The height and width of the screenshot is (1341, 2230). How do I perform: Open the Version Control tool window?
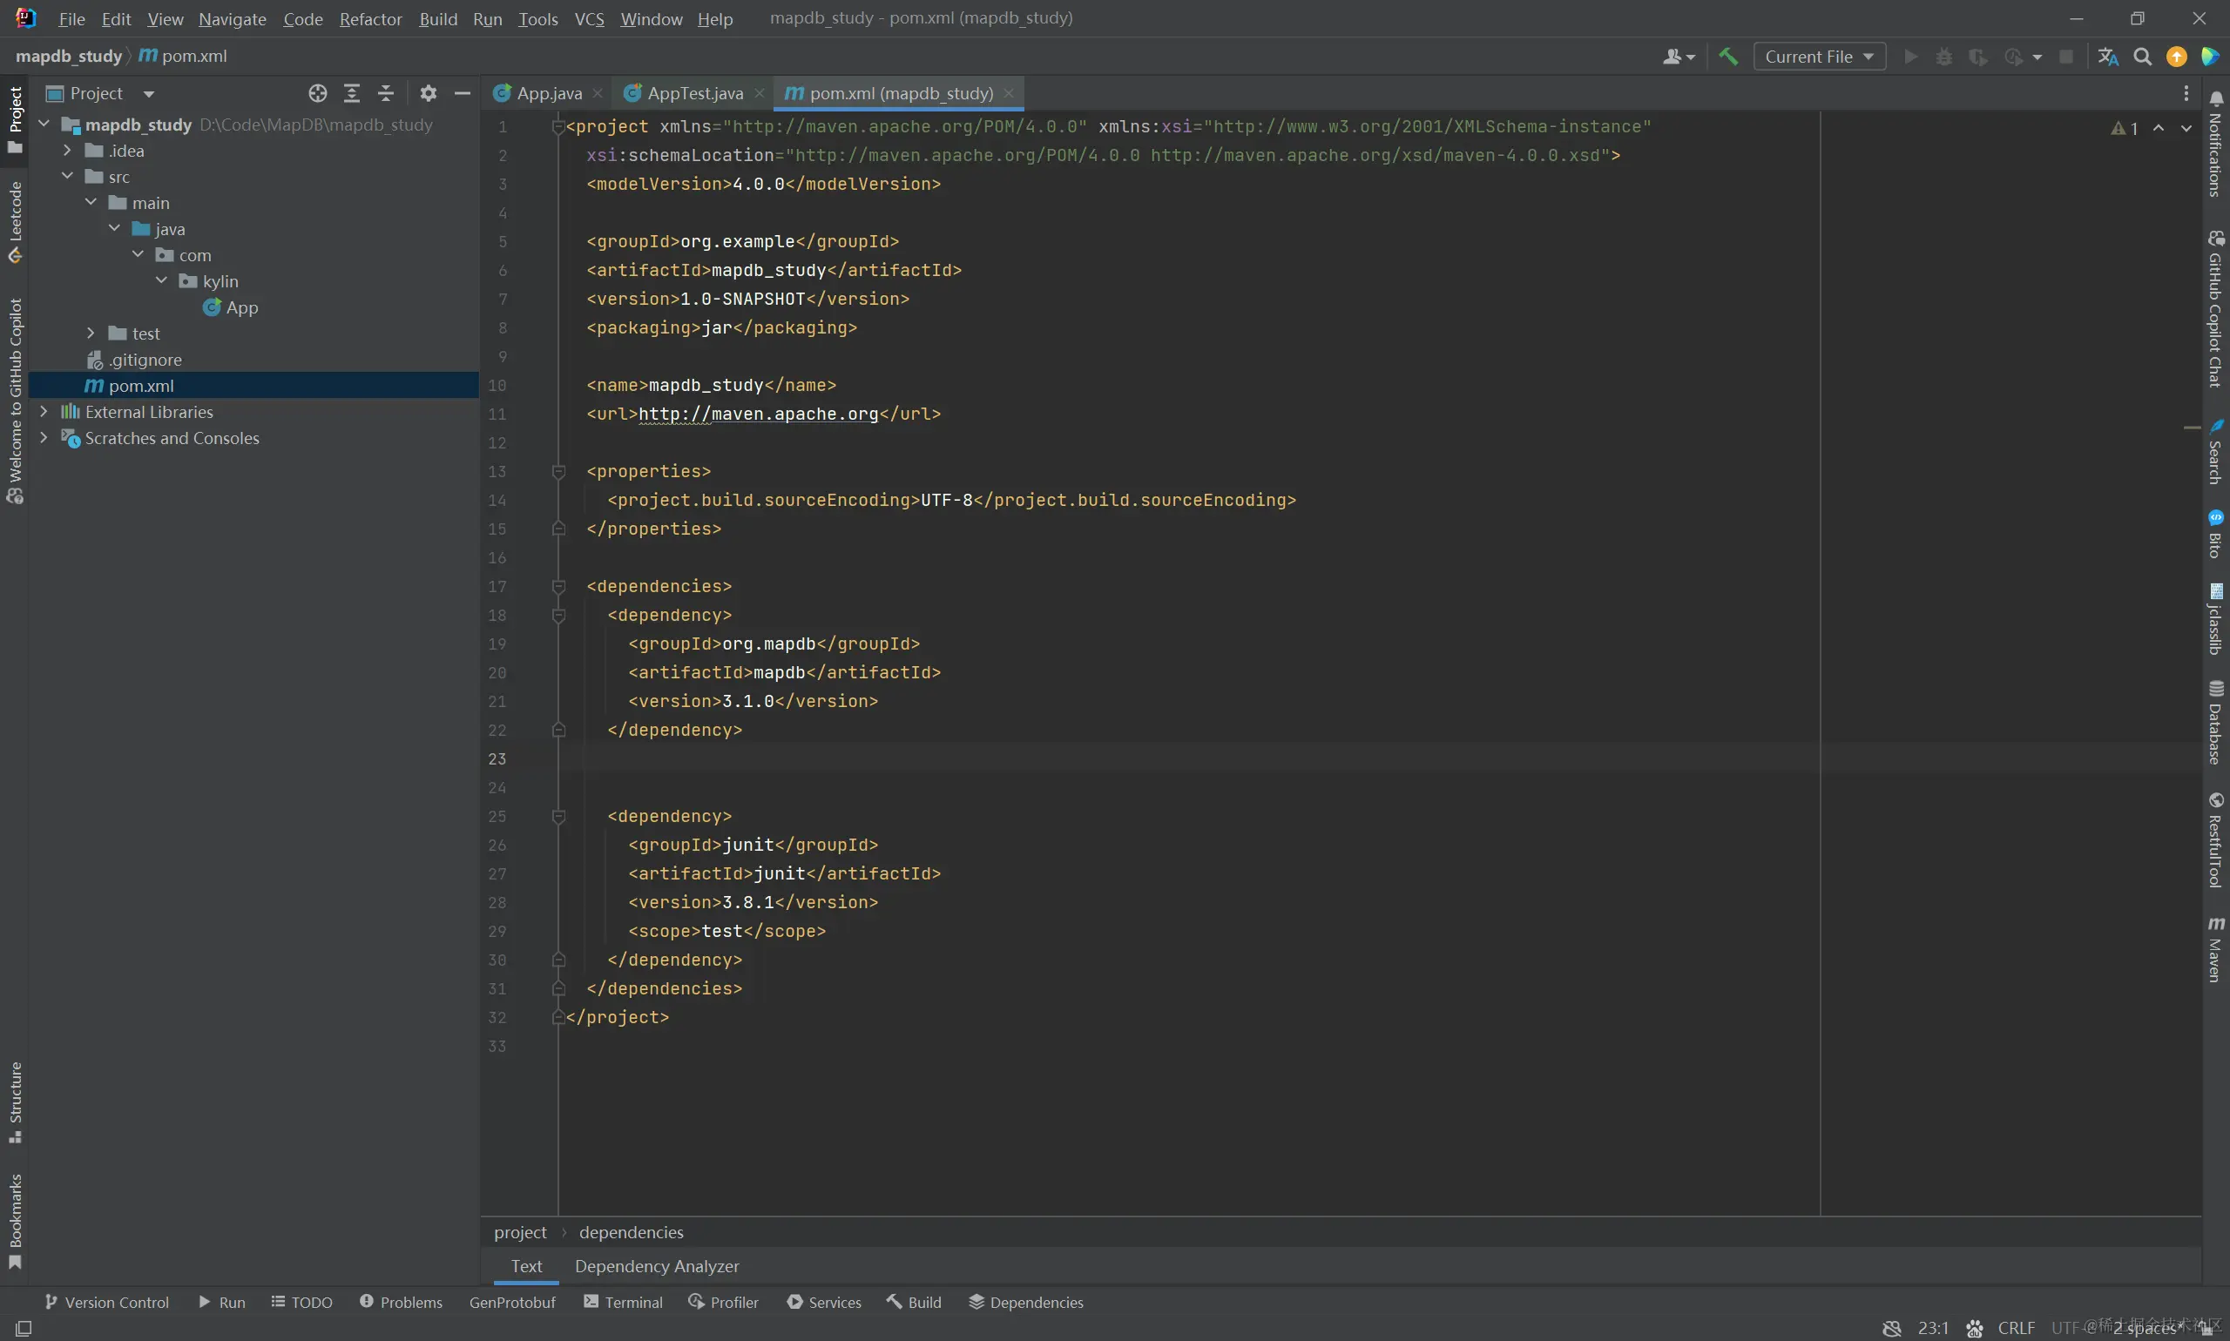point(106,1302)
